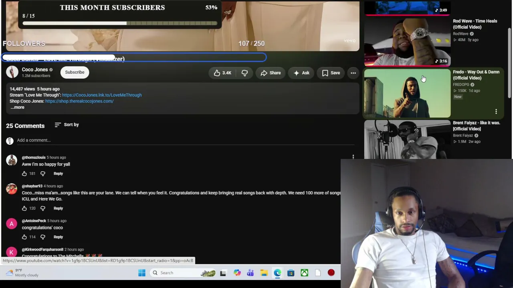The height and width of the screenshot is (288, 513).
Task: Open the weather widget showing 91°F
Action: click(x=22, y=273)
